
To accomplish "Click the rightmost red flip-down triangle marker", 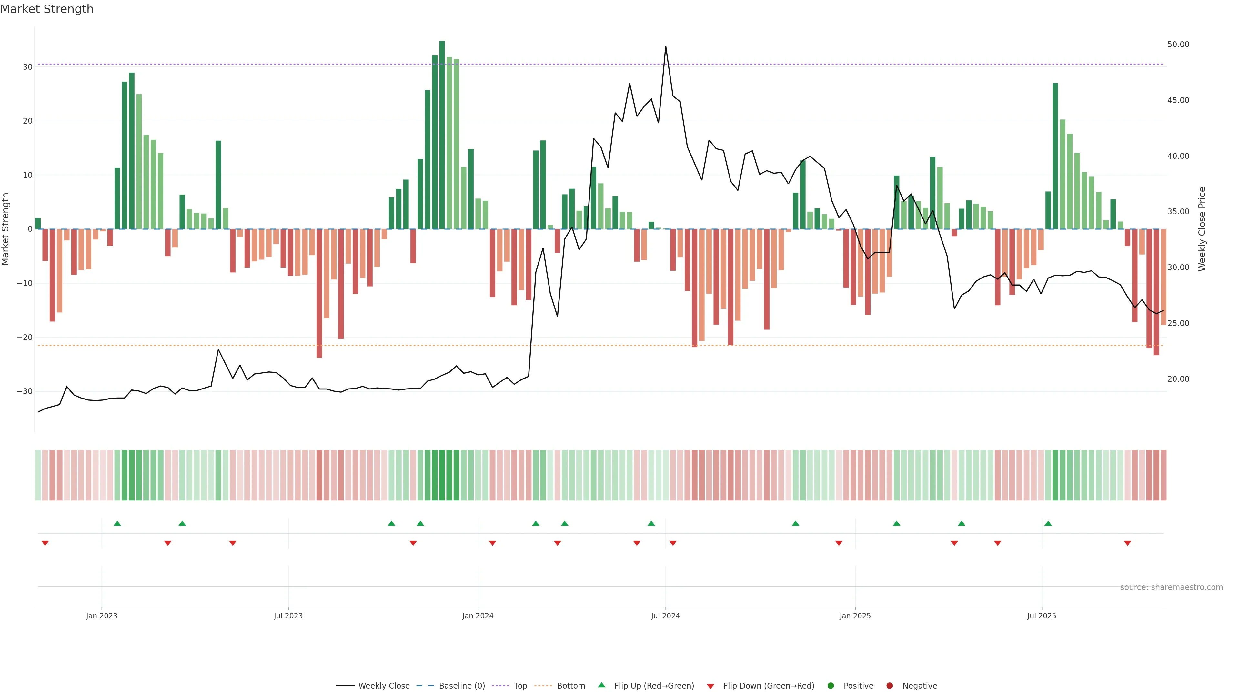I will tap(1127, 543).
